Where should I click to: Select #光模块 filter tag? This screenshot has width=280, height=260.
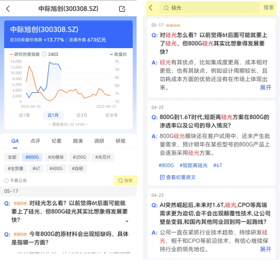(56, 157)
